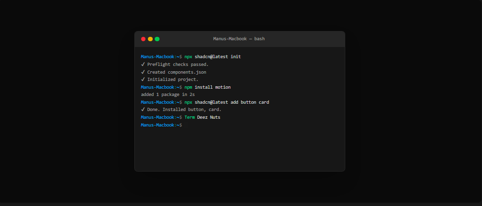482x206 pixels.
Task: Click the checkmark beside "Initialized project."
Action: (x=143, y=79)
